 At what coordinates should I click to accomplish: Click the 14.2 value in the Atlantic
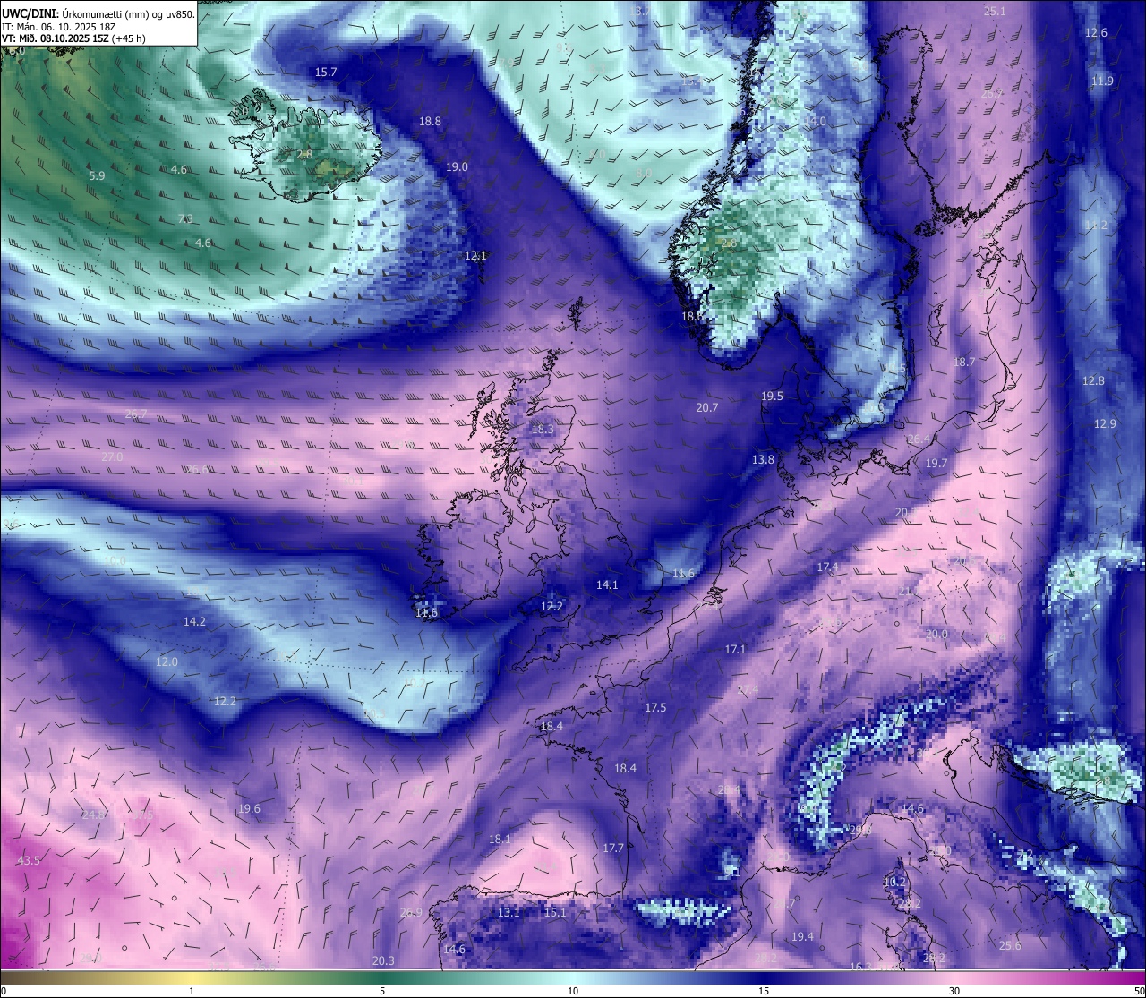point(194,622)
